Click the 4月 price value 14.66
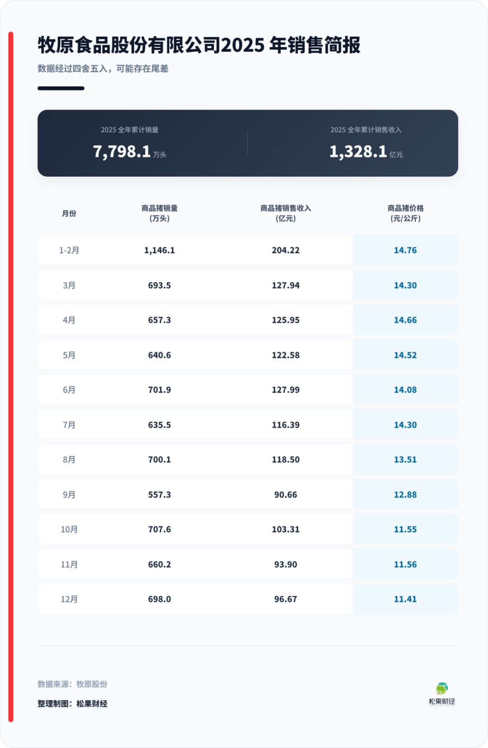Screen dimensions: 488x748 (x=405, y=320)
